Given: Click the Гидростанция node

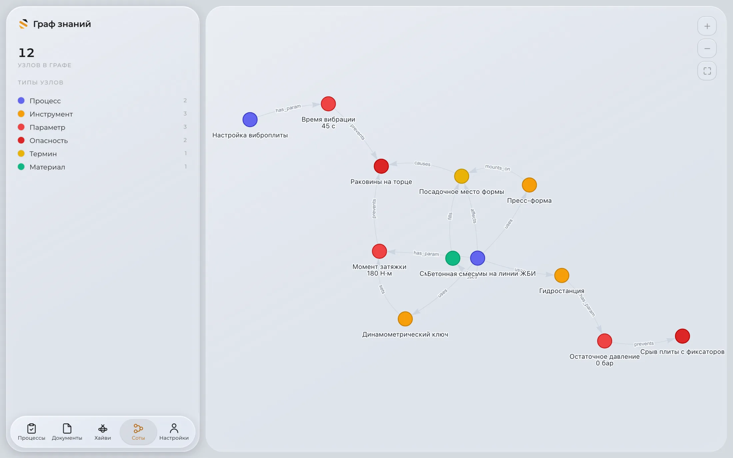Looking at the screenshot, I should pos(561,275).
